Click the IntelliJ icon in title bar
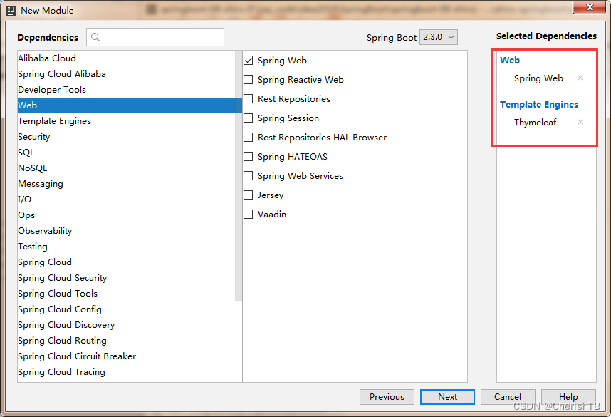The height and width of the screenshot is (417, 611). [x=11, y=10]
